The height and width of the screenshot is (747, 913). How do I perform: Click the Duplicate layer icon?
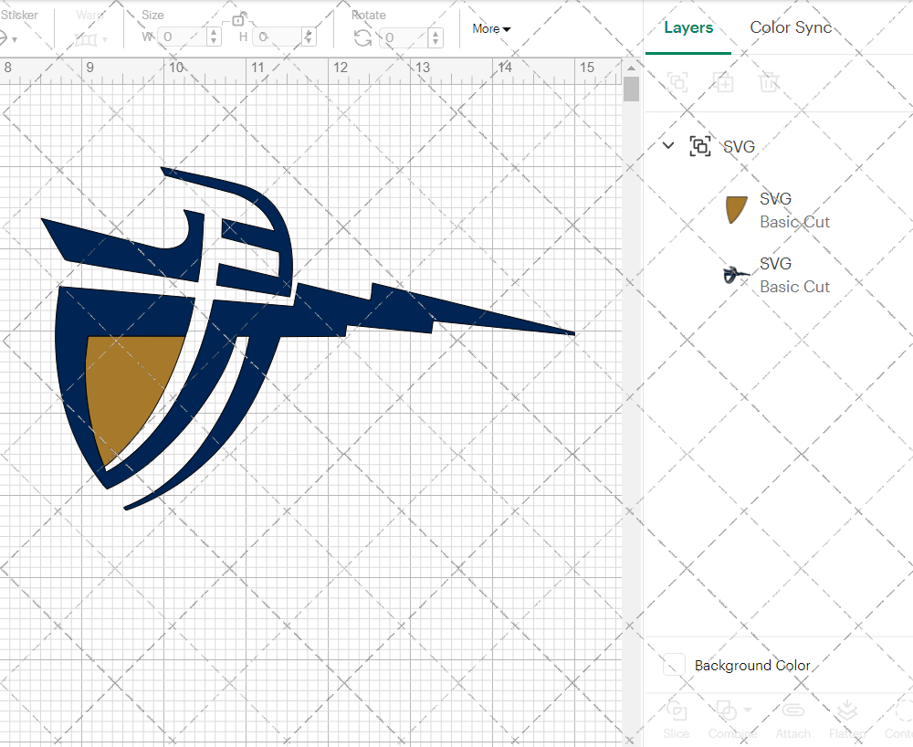coord(724,81)
